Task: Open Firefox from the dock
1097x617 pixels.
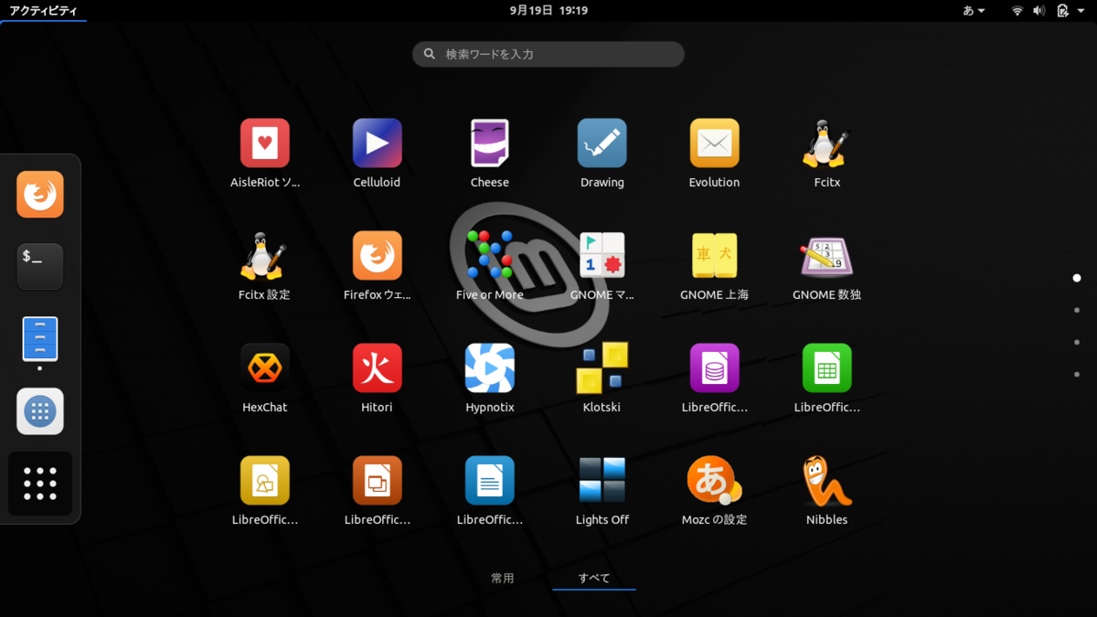Action: click(x=39, y=194)
